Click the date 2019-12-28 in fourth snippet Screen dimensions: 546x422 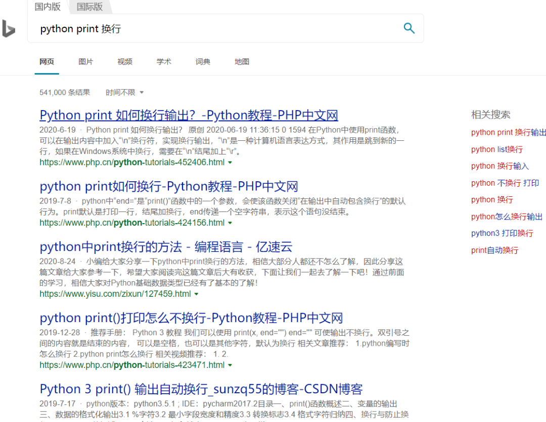pos(60,333)
